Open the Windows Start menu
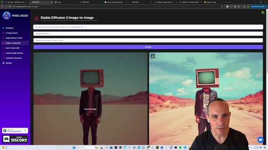This screenshot has width=268, height=150. (x=74, y=147)
